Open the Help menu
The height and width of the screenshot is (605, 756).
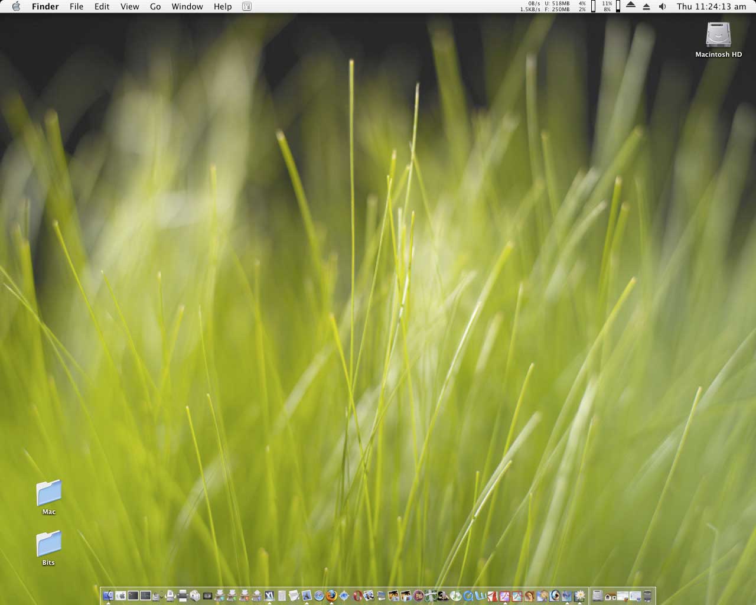pos(223,6)
